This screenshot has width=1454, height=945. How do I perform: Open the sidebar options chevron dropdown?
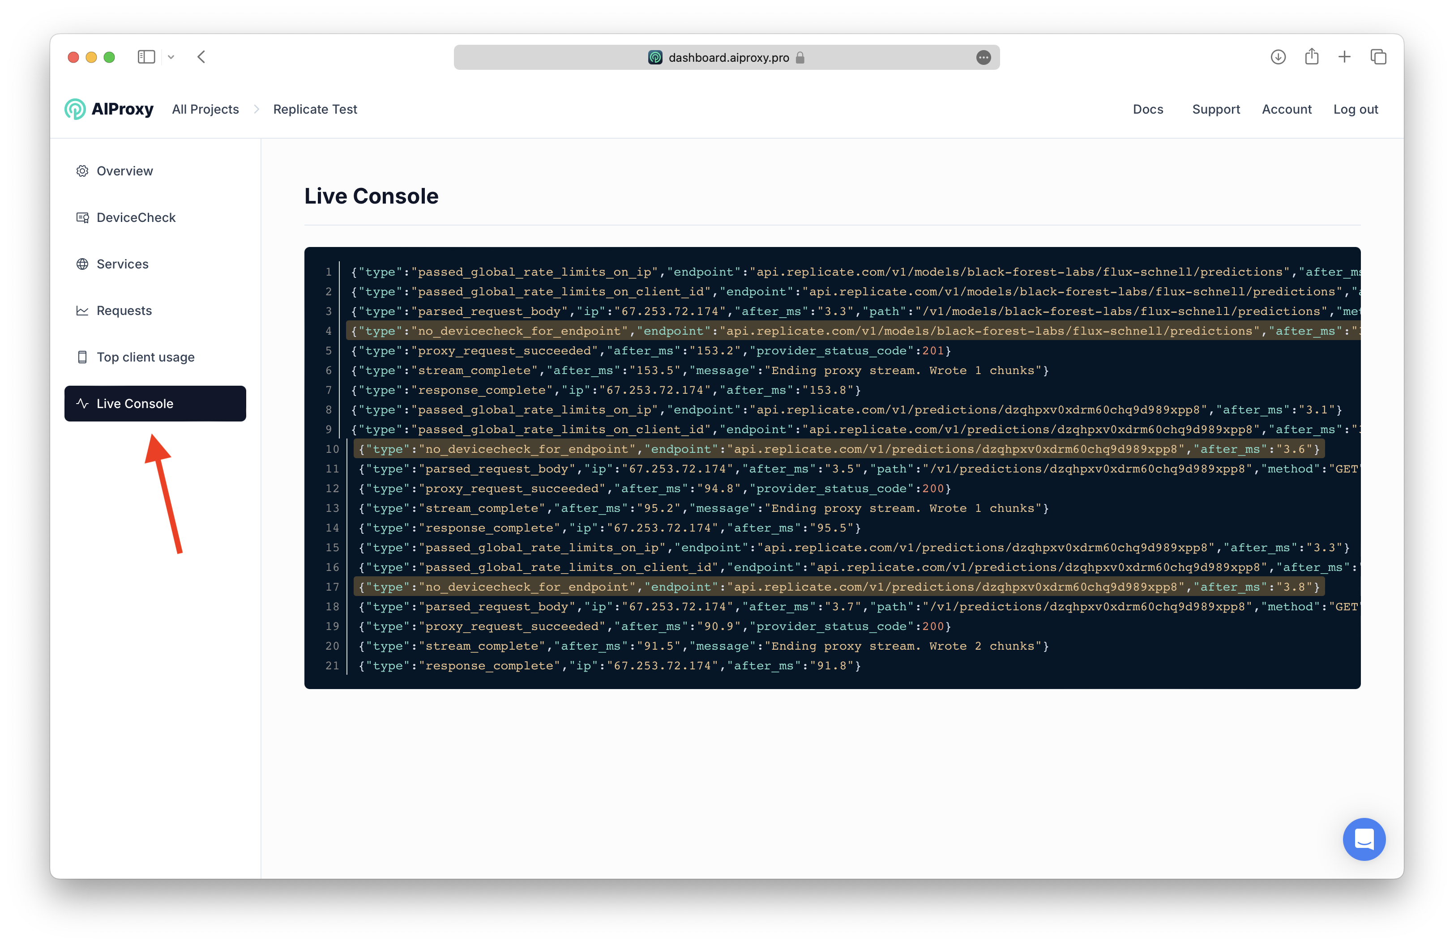coord(171,57)
